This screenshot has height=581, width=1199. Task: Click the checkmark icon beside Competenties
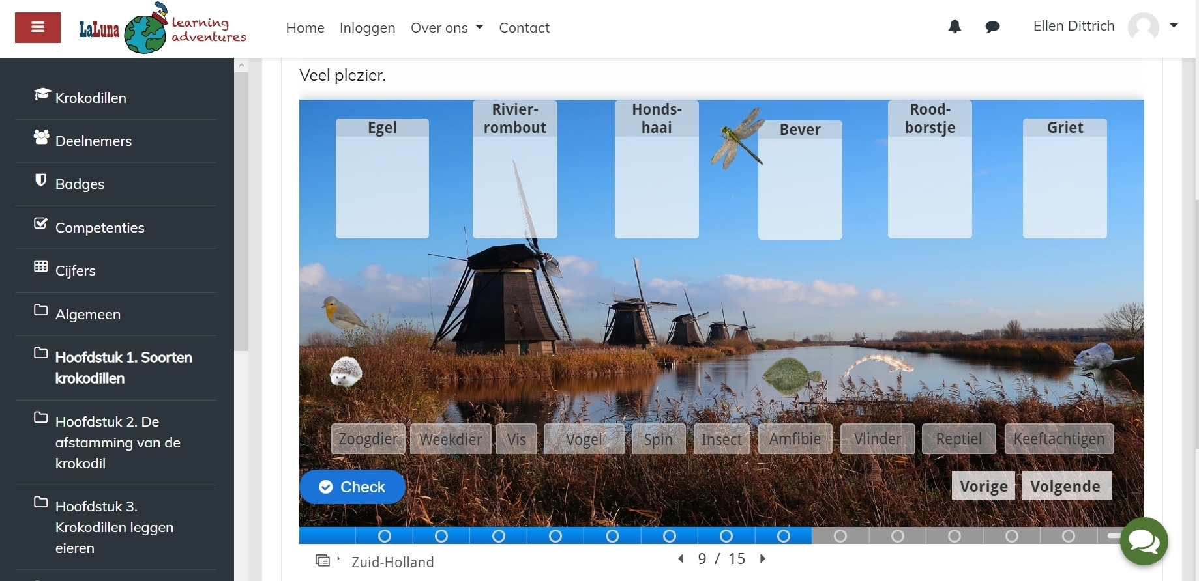pyautogui.click(x=40, y=223)
